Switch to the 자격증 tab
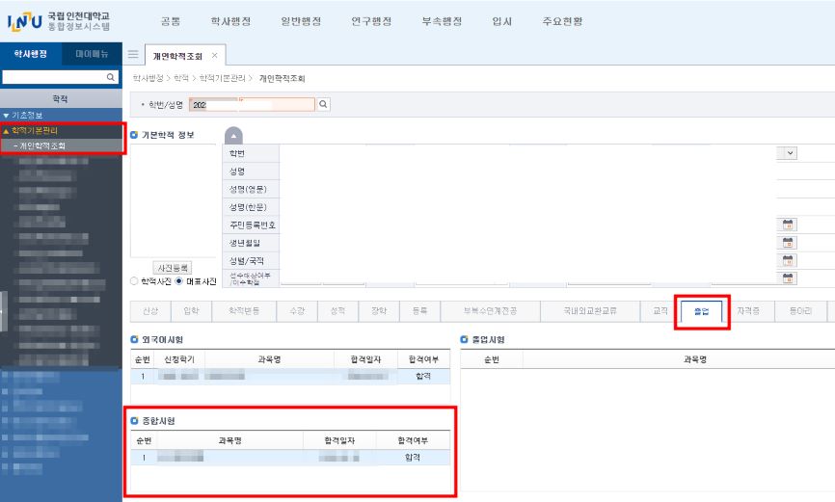 [747, 311]
